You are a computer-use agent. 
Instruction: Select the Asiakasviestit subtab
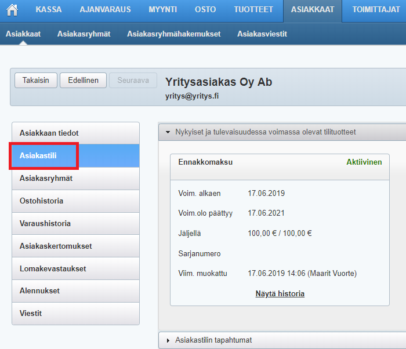pyautogui.click(x=262, y=34)
